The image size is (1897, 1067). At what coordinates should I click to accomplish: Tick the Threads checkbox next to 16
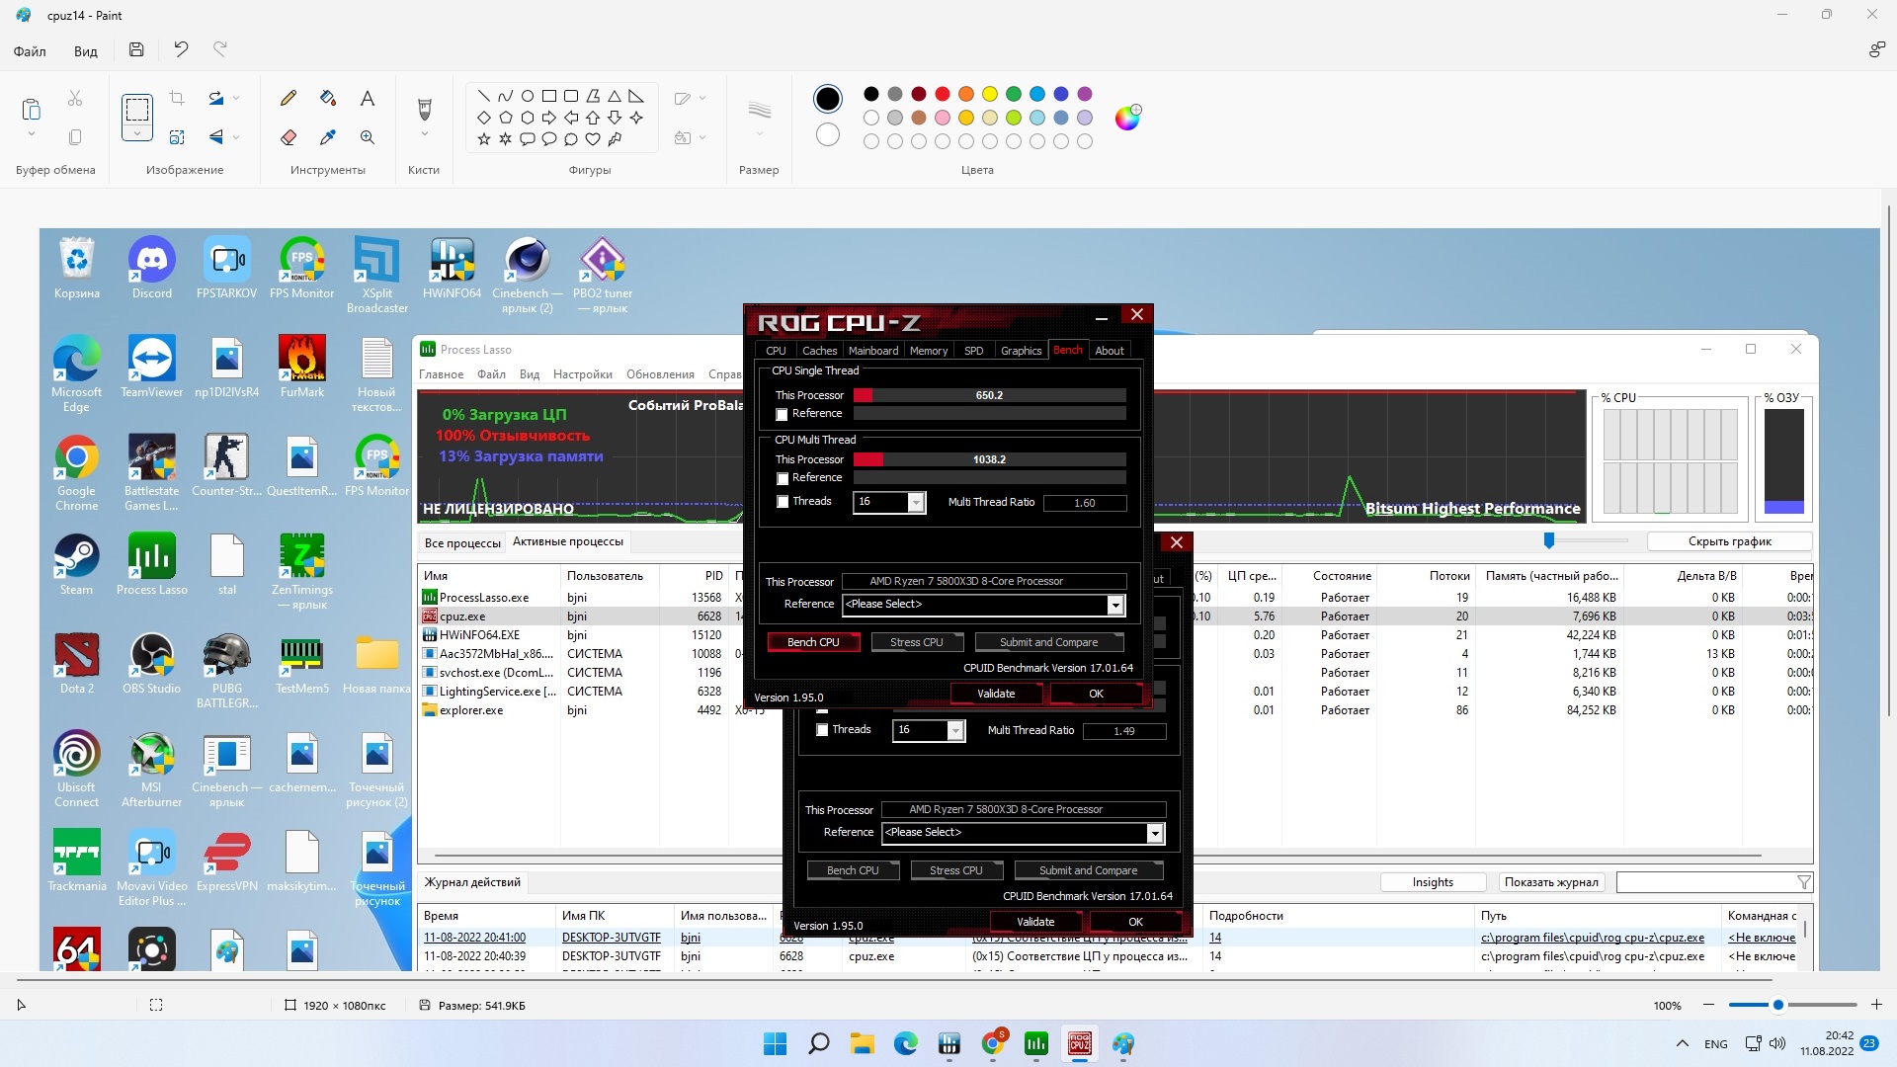783,502
